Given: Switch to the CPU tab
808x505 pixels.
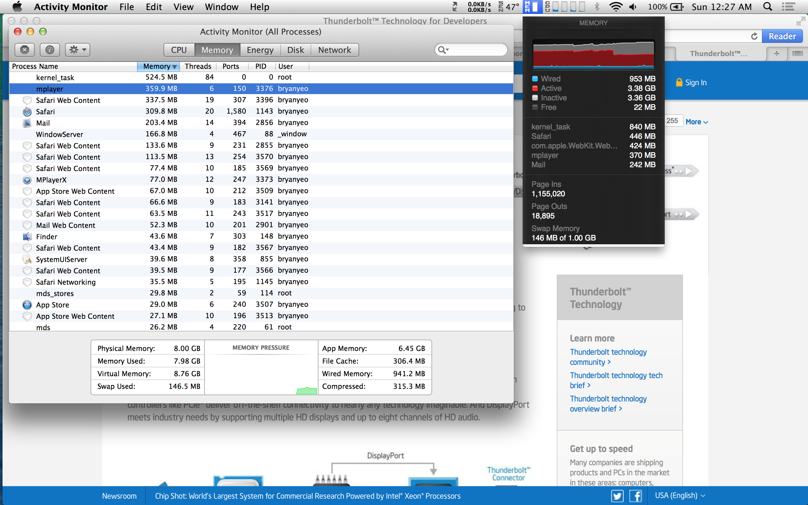Looking at the screenshot, I should tap(179, 50).
